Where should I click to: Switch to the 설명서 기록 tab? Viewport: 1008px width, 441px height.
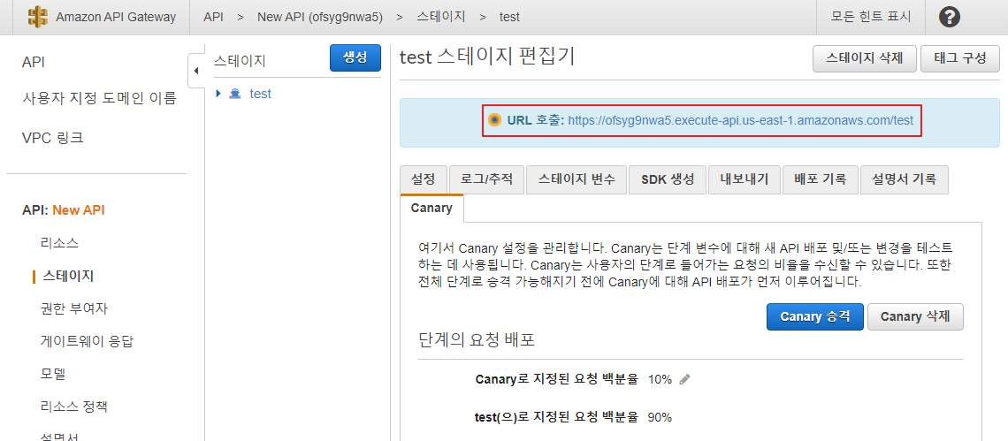tap(904, 179)
